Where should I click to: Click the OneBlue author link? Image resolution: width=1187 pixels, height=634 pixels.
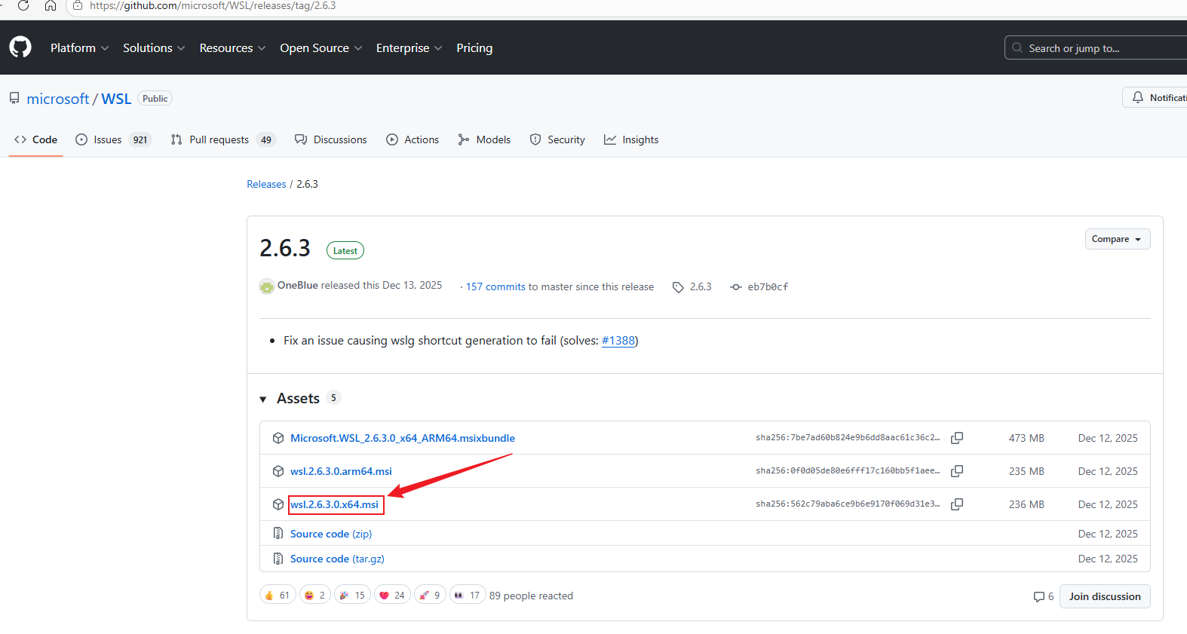(298, 285)
